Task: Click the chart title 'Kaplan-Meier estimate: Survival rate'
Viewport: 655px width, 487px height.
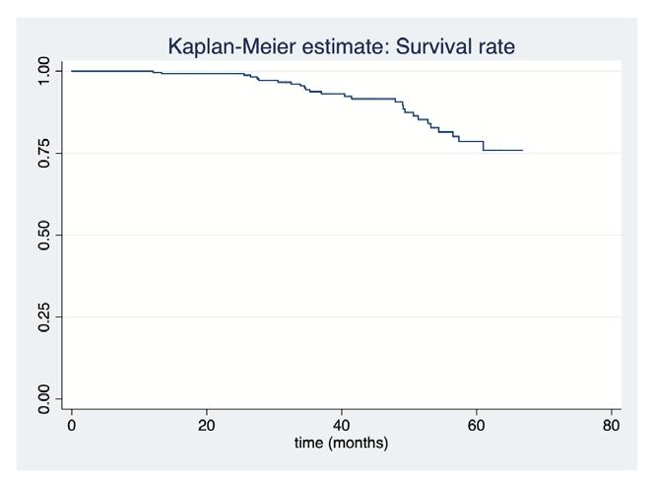Action: [x=342, y=46]
